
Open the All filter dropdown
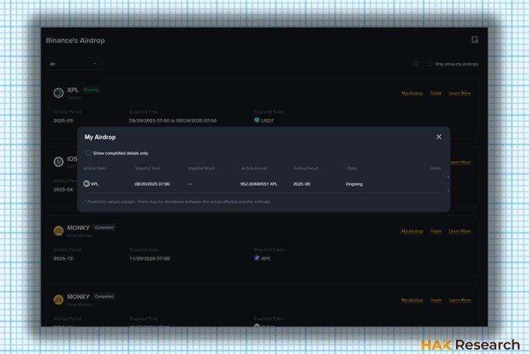click(74, 64)
